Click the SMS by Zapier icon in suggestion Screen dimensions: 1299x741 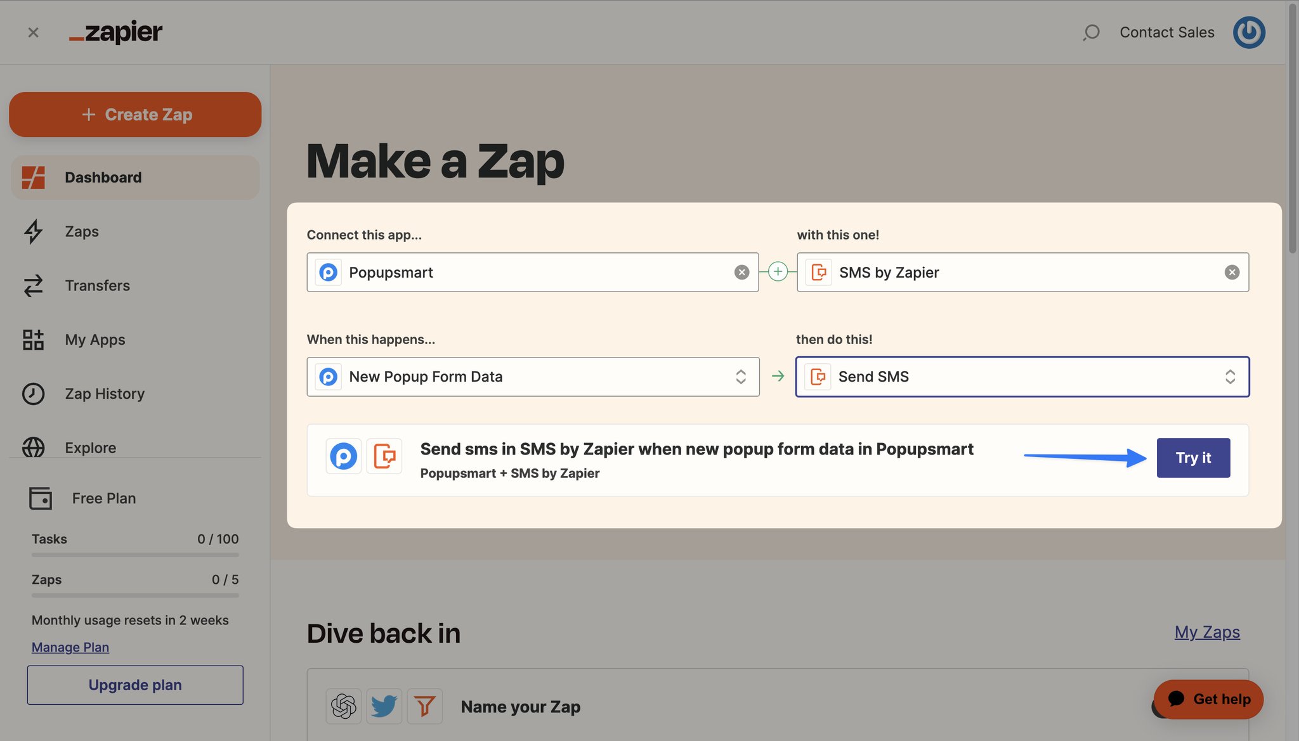pyautogui.click(x=384, y=456)
